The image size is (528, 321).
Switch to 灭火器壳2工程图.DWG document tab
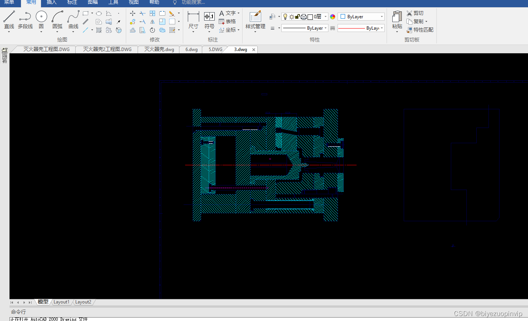[x=107, y=50]
